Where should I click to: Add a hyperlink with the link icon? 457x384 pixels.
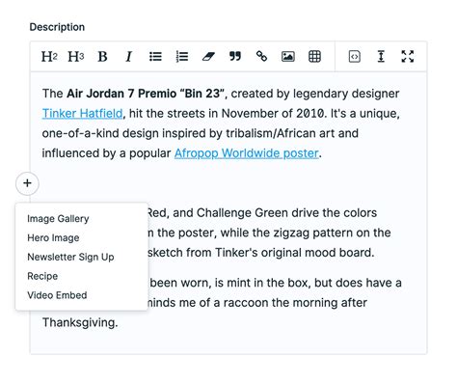(x=261, y=56)
